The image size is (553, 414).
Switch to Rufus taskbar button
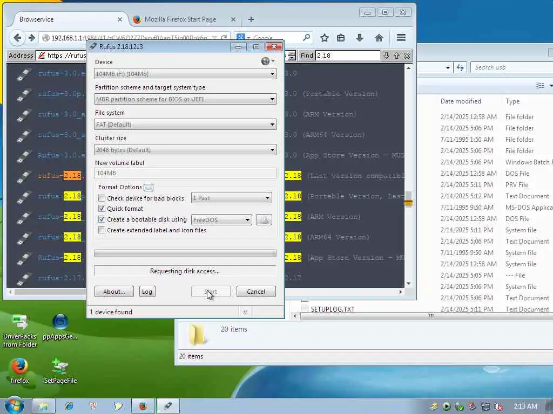[x=168, y=406]
